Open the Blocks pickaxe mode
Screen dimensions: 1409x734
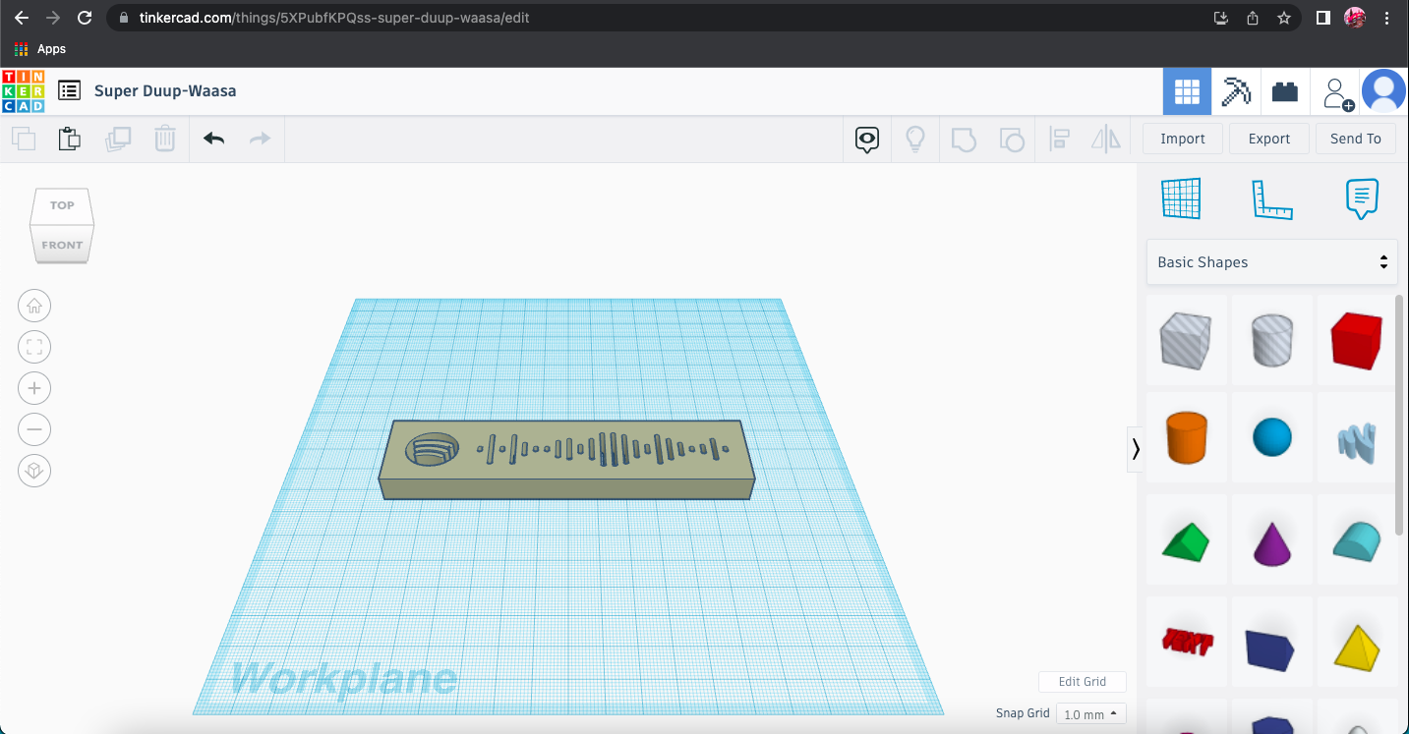pos(1236,92)
